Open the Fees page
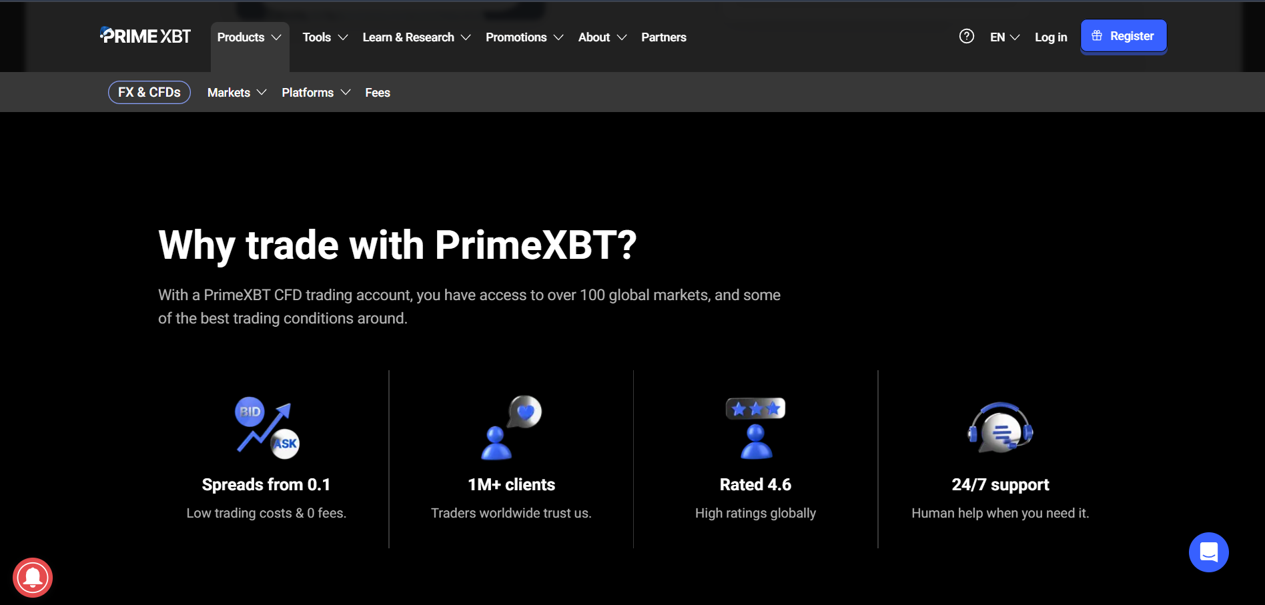 coord(378,93)
